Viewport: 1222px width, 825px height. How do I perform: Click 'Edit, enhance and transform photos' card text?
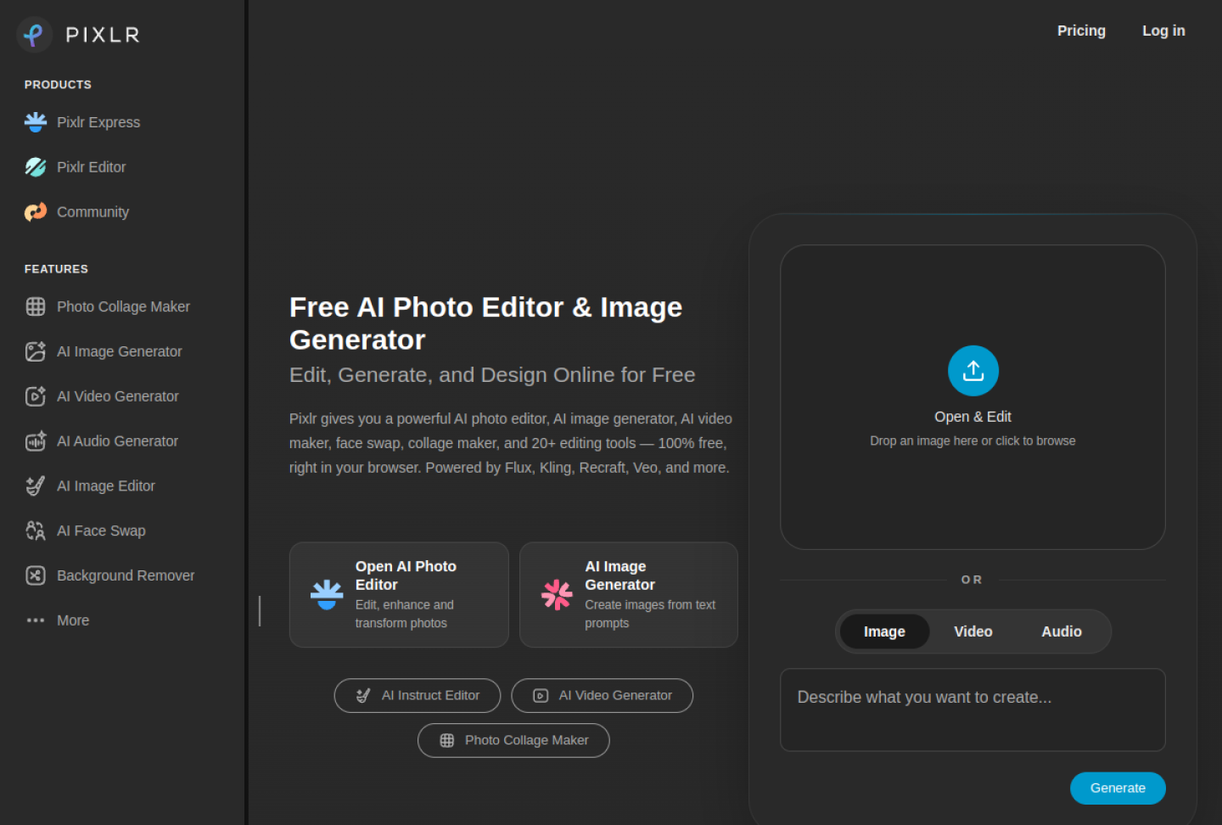(405, 614)
